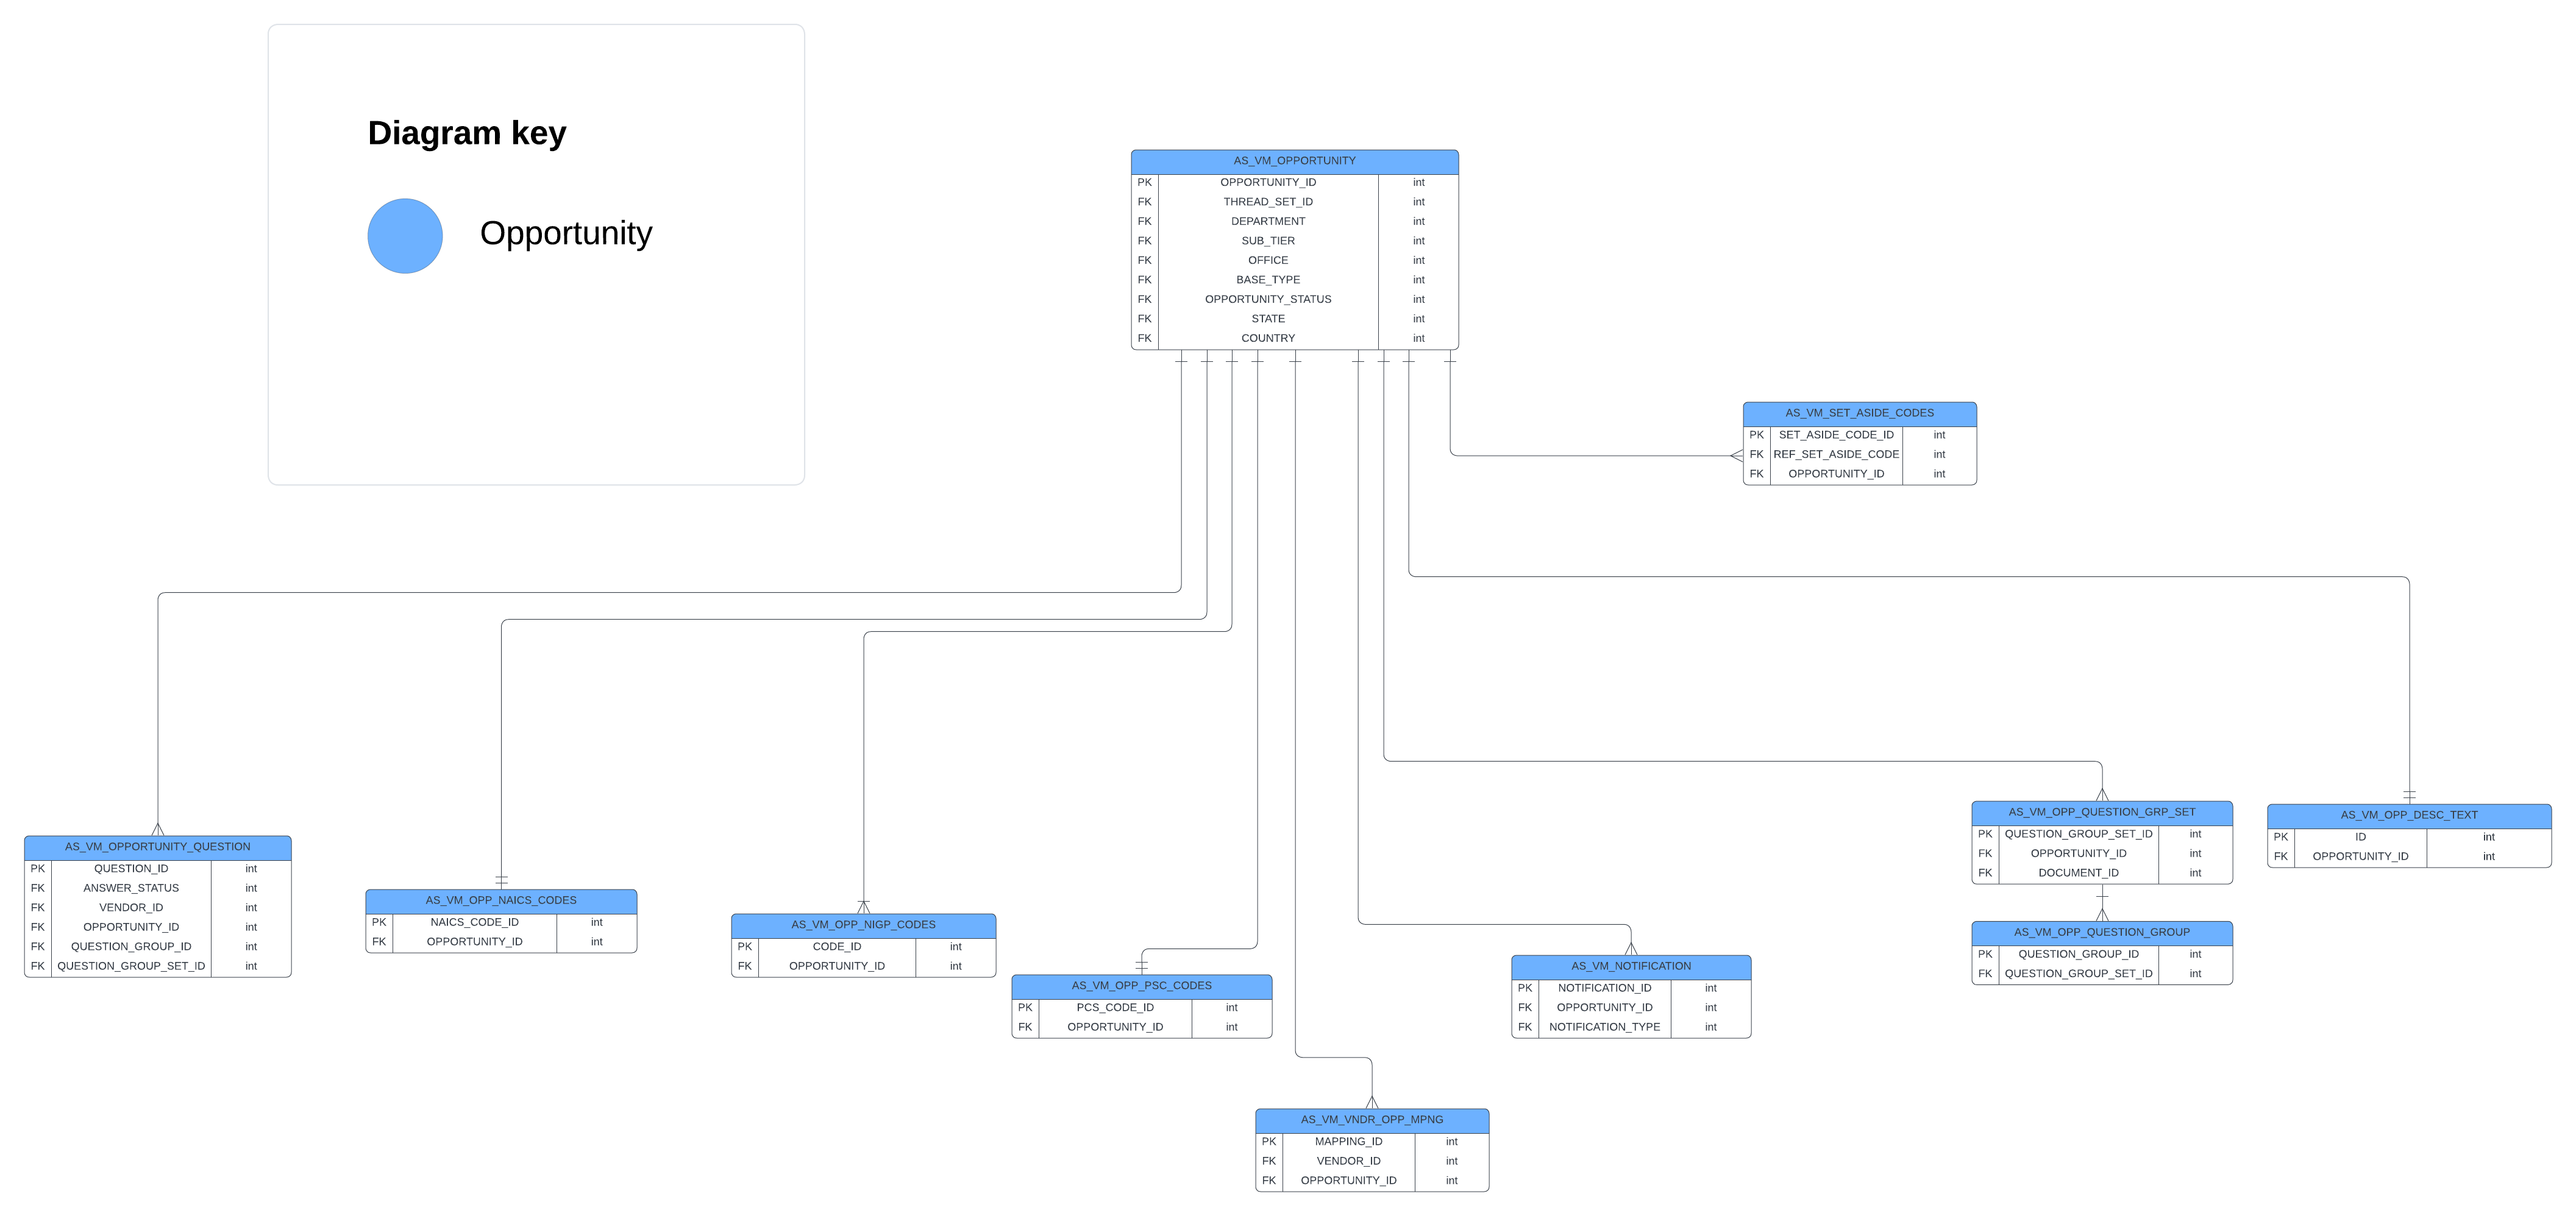
Task: Select the AS_VM_OPP_DESC_TEXT table header
Action: click(2409, 816)
